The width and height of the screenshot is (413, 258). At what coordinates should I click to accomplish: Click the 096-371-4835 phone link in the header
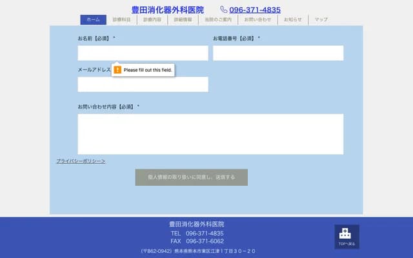[x=255, y=10]
